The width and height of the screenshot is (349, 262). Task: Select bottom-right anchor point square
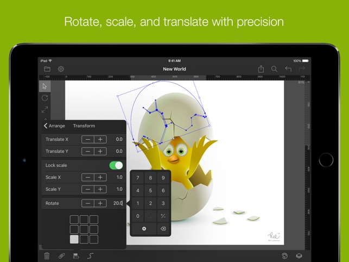[94, 239]
